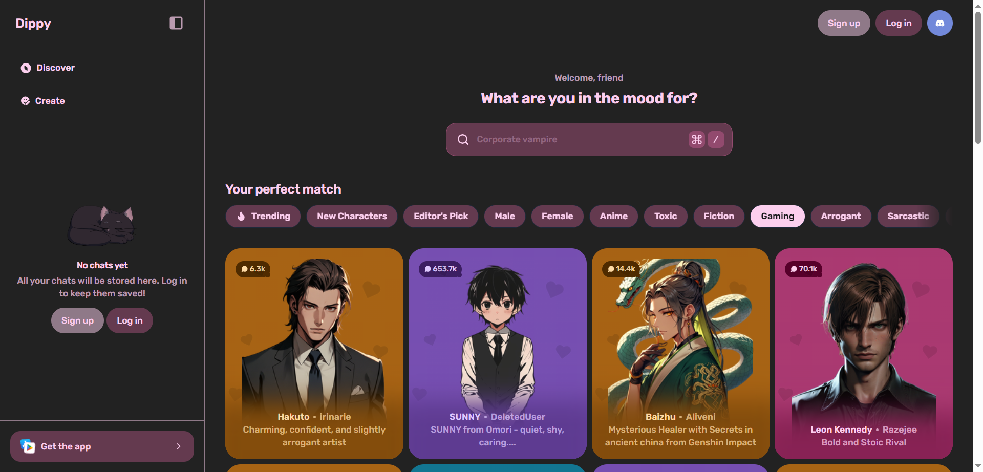Click the slash shortcut icon in search
The image size is (983, 472).
coord(716,139)
